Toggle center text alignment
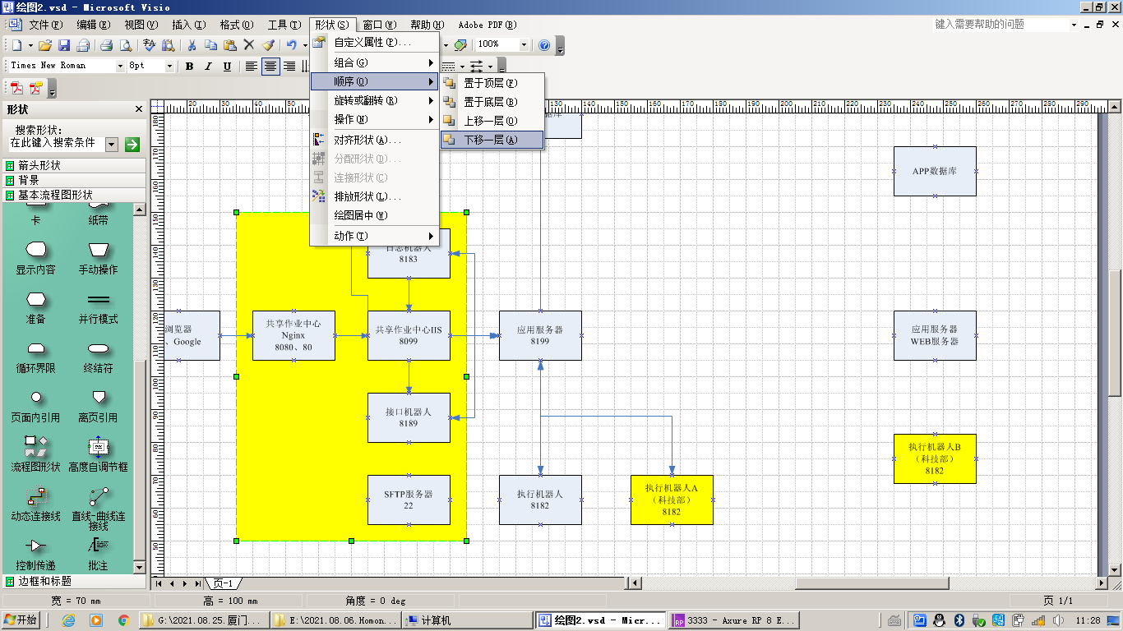This screenshot has width=1123, height=631. click(270, 67)
